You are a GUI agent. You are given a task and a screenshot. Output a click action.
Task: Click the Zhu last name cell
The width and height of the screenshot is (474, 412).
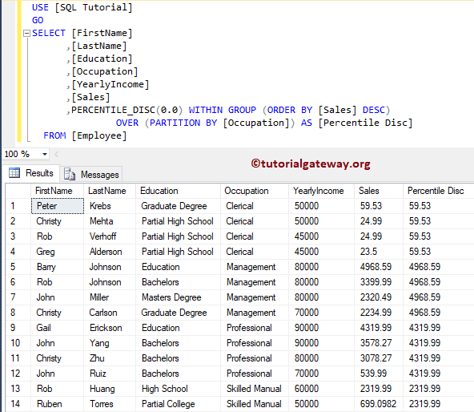[110, 358]
